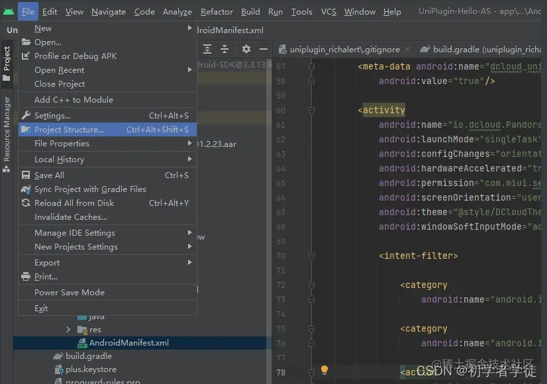The width and height of the screenshot is (547, 384).
Task: Choose Close Project
Action: pos(107,84)
